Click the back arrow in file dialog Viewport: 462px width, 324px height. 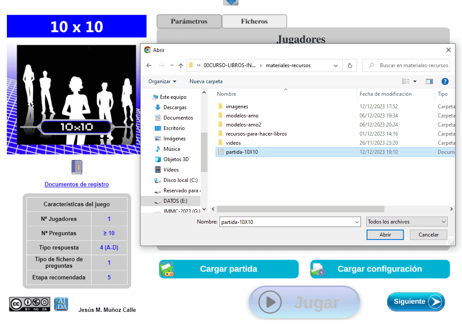click(149, 65)
